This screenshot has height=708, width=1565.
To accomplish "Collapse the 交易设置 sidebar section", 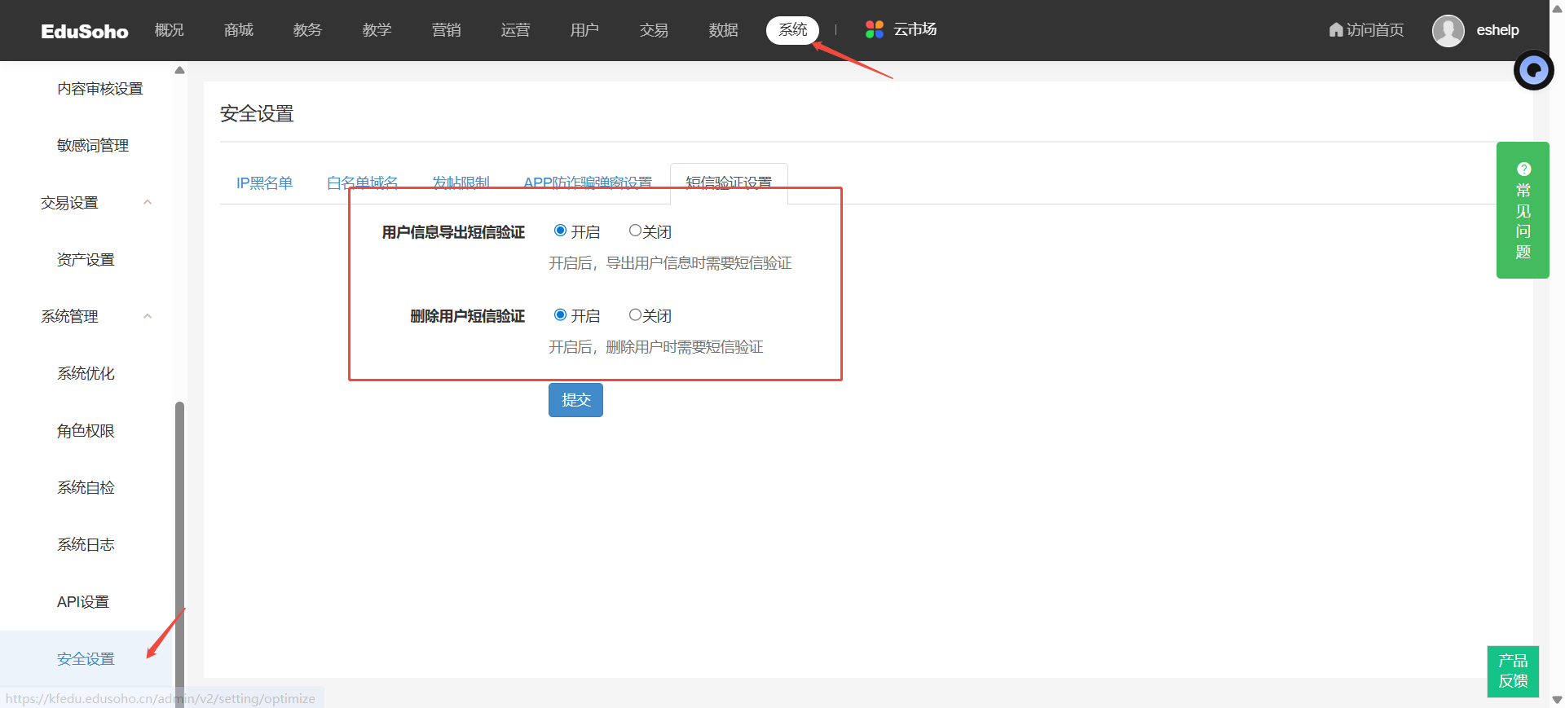I will coord(148,202).
